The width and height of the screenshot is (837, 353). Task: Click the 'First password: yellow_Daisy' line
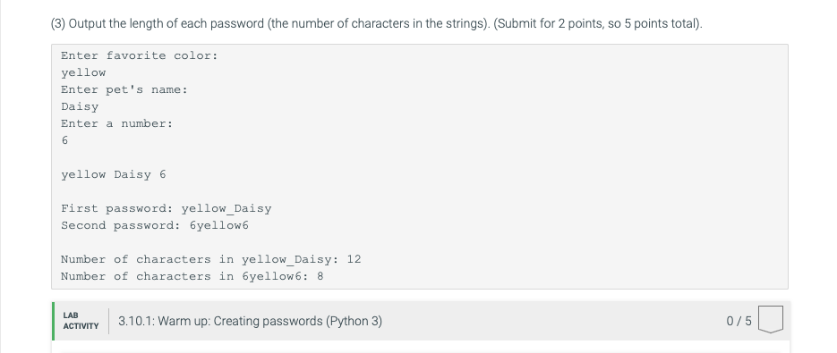coord(166,208)
